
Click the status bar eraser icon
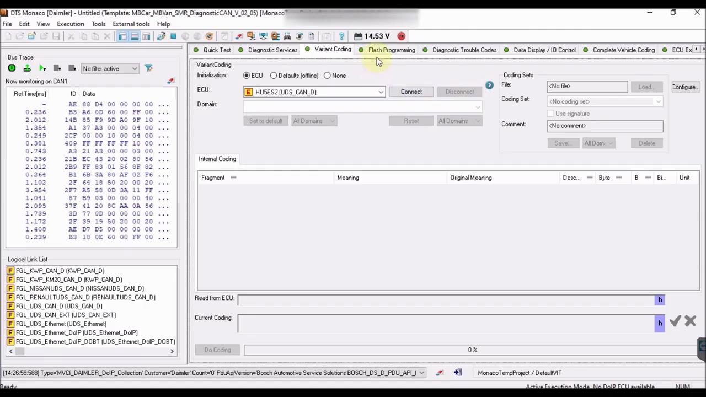pos(440,373)
